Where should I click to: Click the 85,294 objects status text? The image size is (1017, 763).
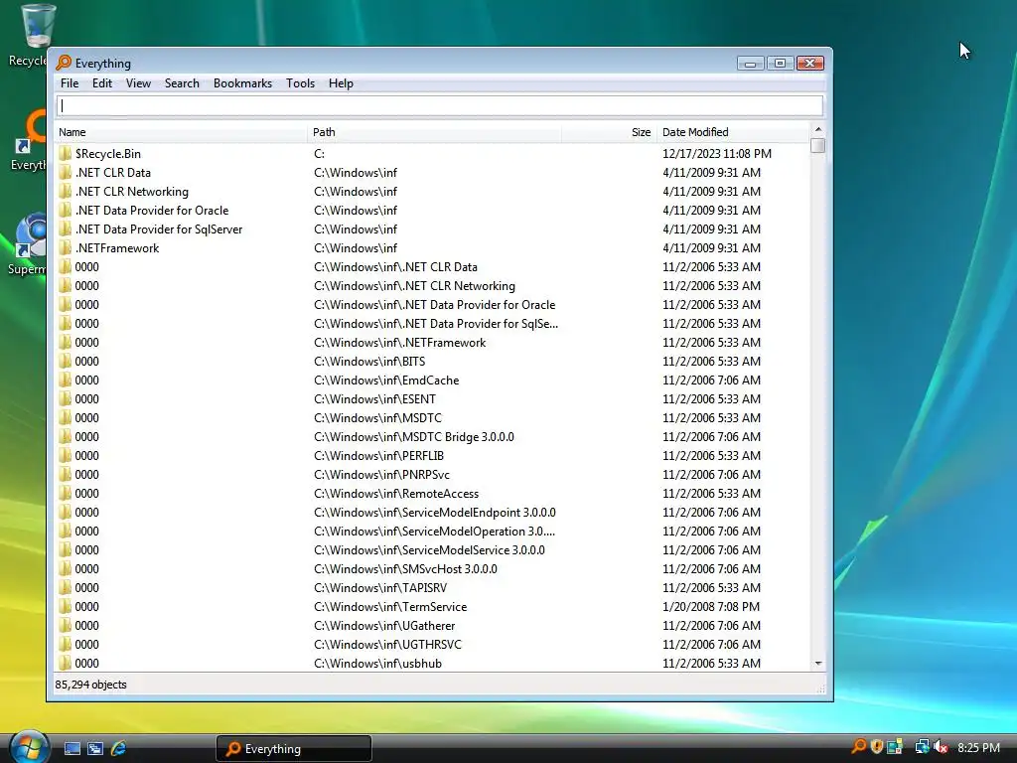[x=90, y=685]
